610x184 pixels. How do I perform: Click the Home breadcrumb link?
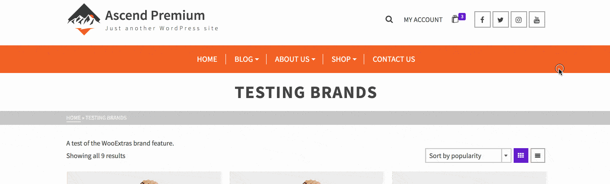point(73,117)
